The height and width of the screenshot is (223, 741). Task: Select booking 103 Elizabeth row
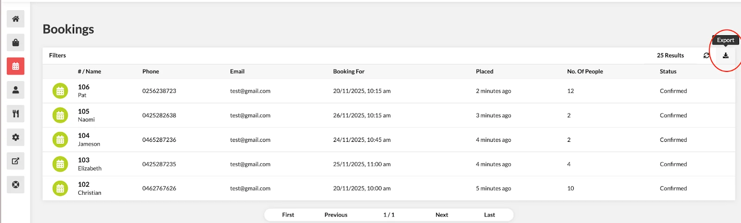[389, 164]
